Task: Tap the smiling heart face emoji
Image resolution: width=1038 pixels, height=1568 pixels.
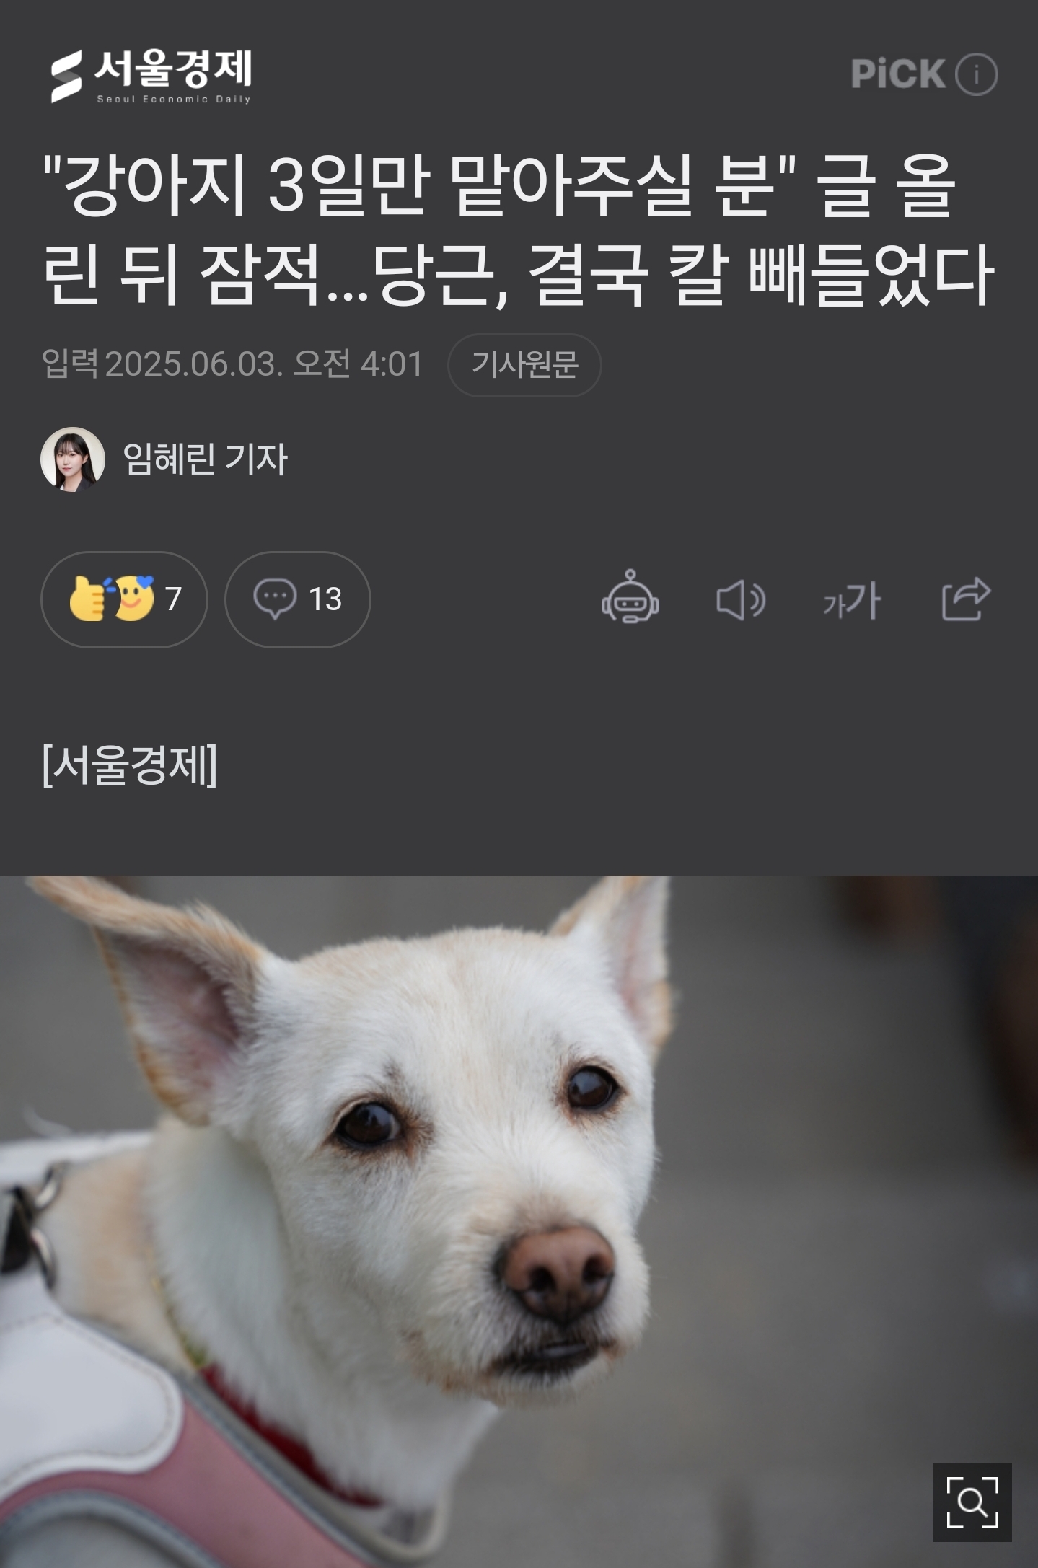Action: pyautogui.click(x=135, y=598)
